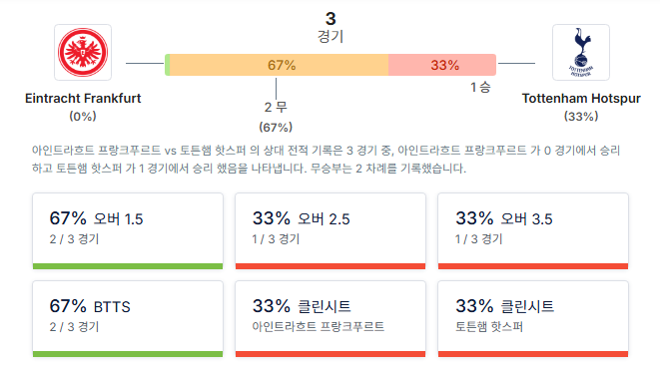Screen dimensions: 660x368
Task: Open the Eintracht Frankfurt team name link
Action: tap(83, 99)
